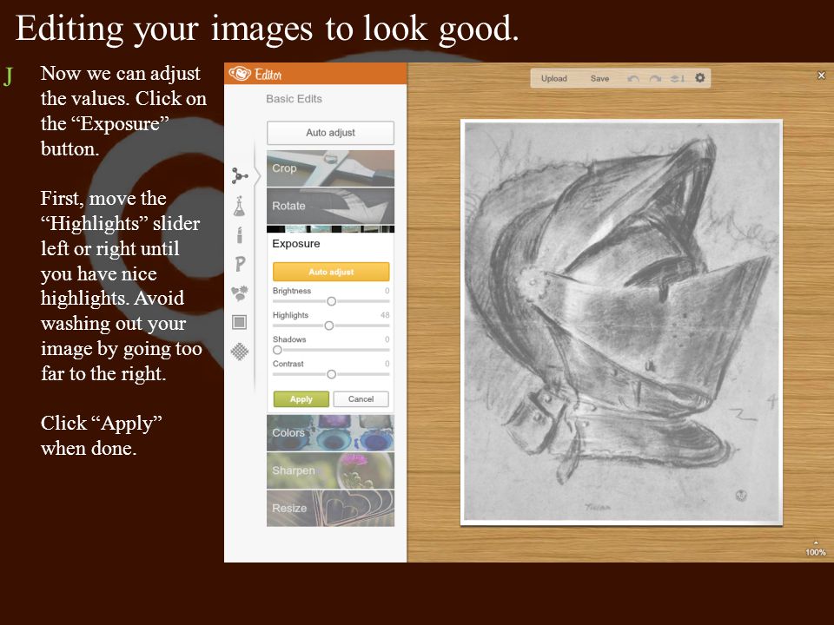Click the Upload button
The height and width of the screenshot is (625, 834).
(553, 79)
